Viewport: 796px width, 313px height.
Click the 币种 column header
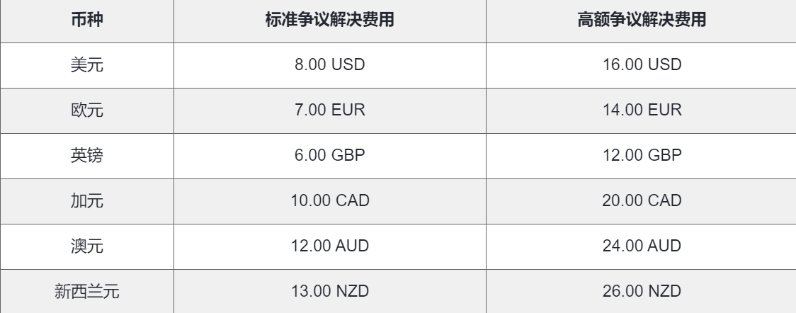[x=87, y=21]
